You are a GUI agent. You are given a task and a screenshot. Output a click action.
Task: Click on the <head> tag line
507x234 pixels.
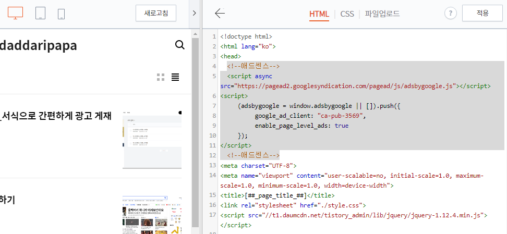pos(231,56)
